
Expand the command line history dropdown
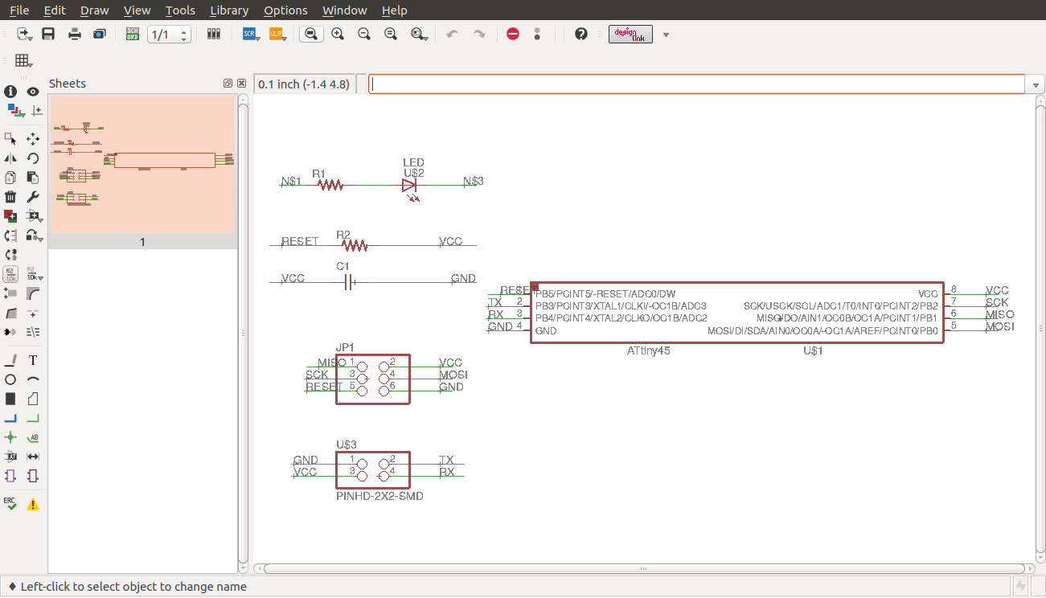pos(1036,84)
